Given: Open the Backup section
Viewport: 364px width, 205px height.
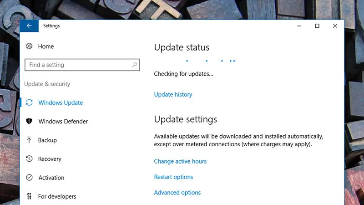Looking at the screenshot, I should tap(47, 140).
